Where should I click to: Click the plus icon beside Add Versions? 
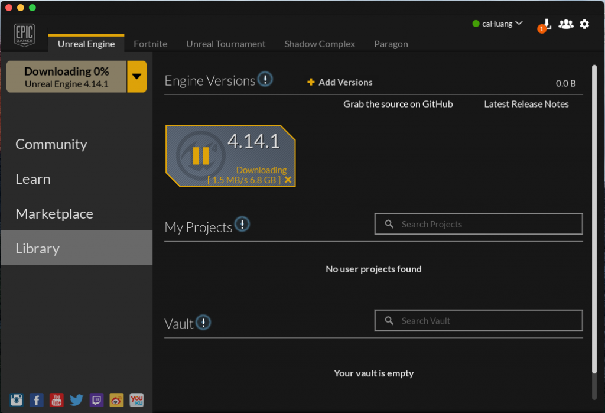pyautogui.click(x=311, y=82)
